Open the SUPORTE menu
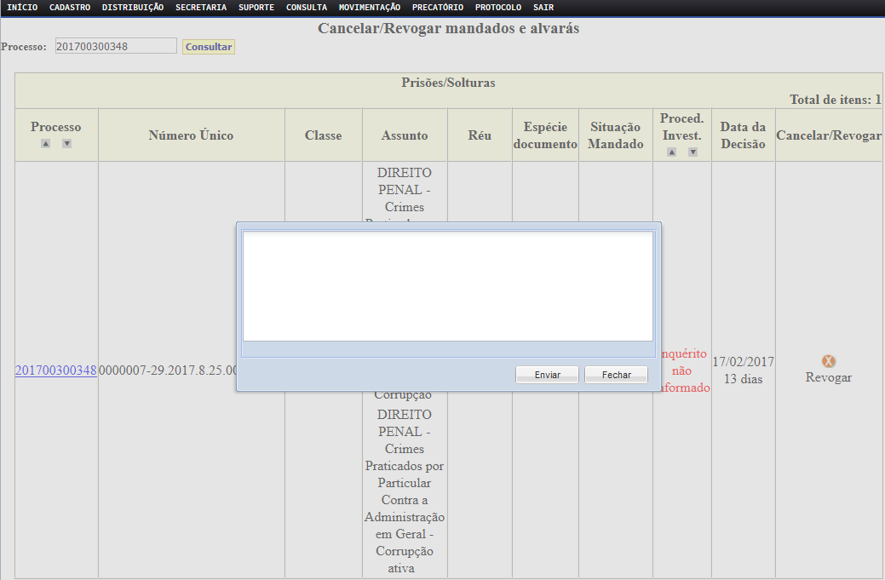The width and height of the screenshot is (885, 580). click(256, 7)
